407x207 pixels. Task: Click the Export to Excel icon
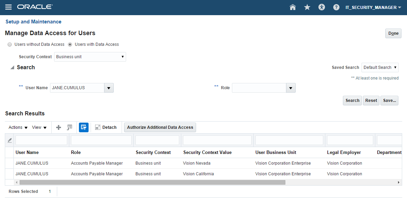(70, 127)
